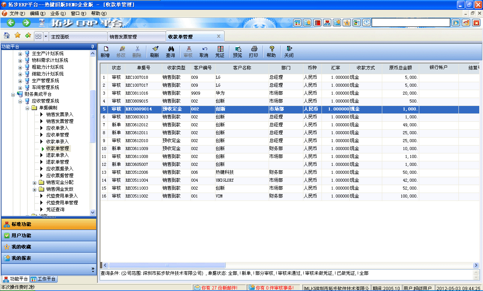The width and height of the screenshot is (483, 291).
Task: Select the 修改 (Modify) toolbar icon
Action: tap(122, 52)
